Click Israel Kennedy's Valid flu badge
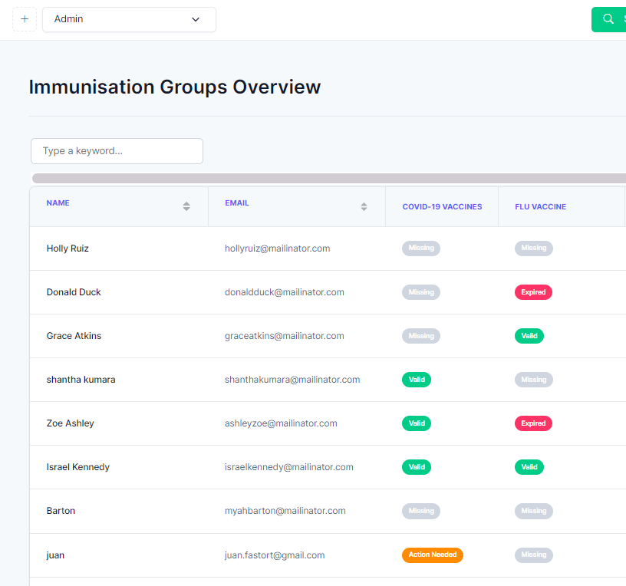 (529, 467)
